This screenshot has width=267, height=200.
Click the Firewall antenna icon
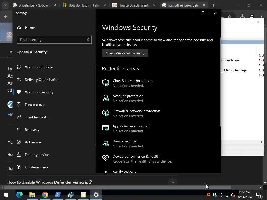coord(106,113)
